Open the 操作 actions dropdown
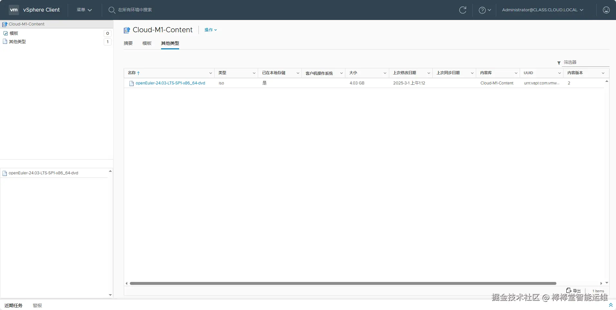This screenshot has width=616, height=310. click(x=211, y=30)
